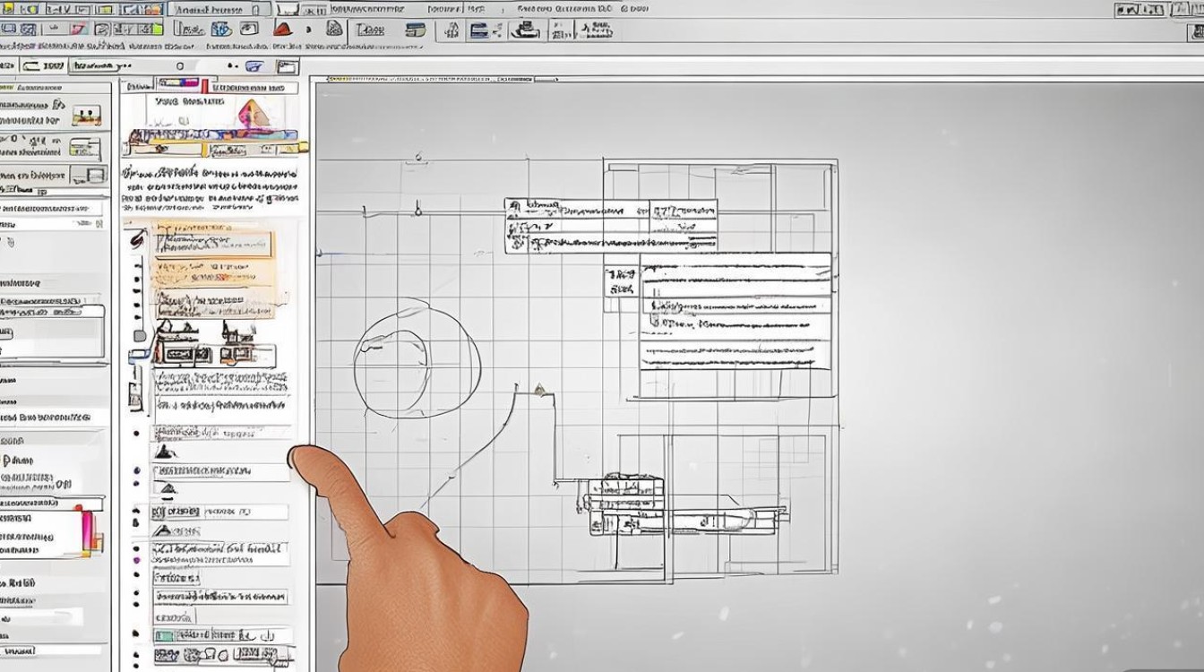Screen dimensions: 1204x672
Task: Click the window-shaped icon beside the blue icon
Action: 287,66
